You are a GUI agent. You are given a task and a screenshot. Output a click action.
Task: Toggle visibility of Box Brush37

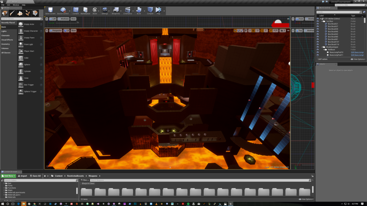click(318, 26)
